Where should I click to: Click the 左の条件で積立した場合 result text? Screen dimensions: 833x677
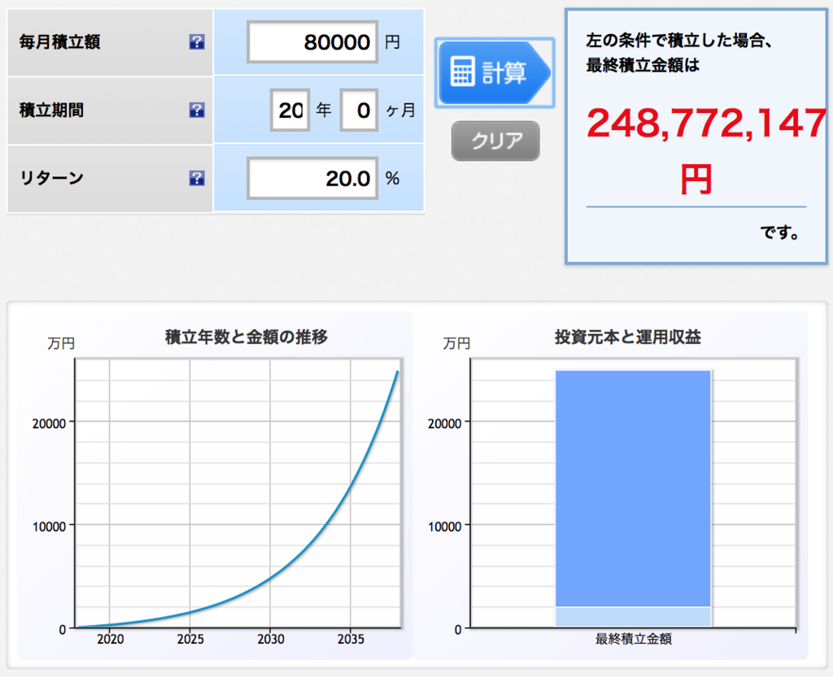679,41
